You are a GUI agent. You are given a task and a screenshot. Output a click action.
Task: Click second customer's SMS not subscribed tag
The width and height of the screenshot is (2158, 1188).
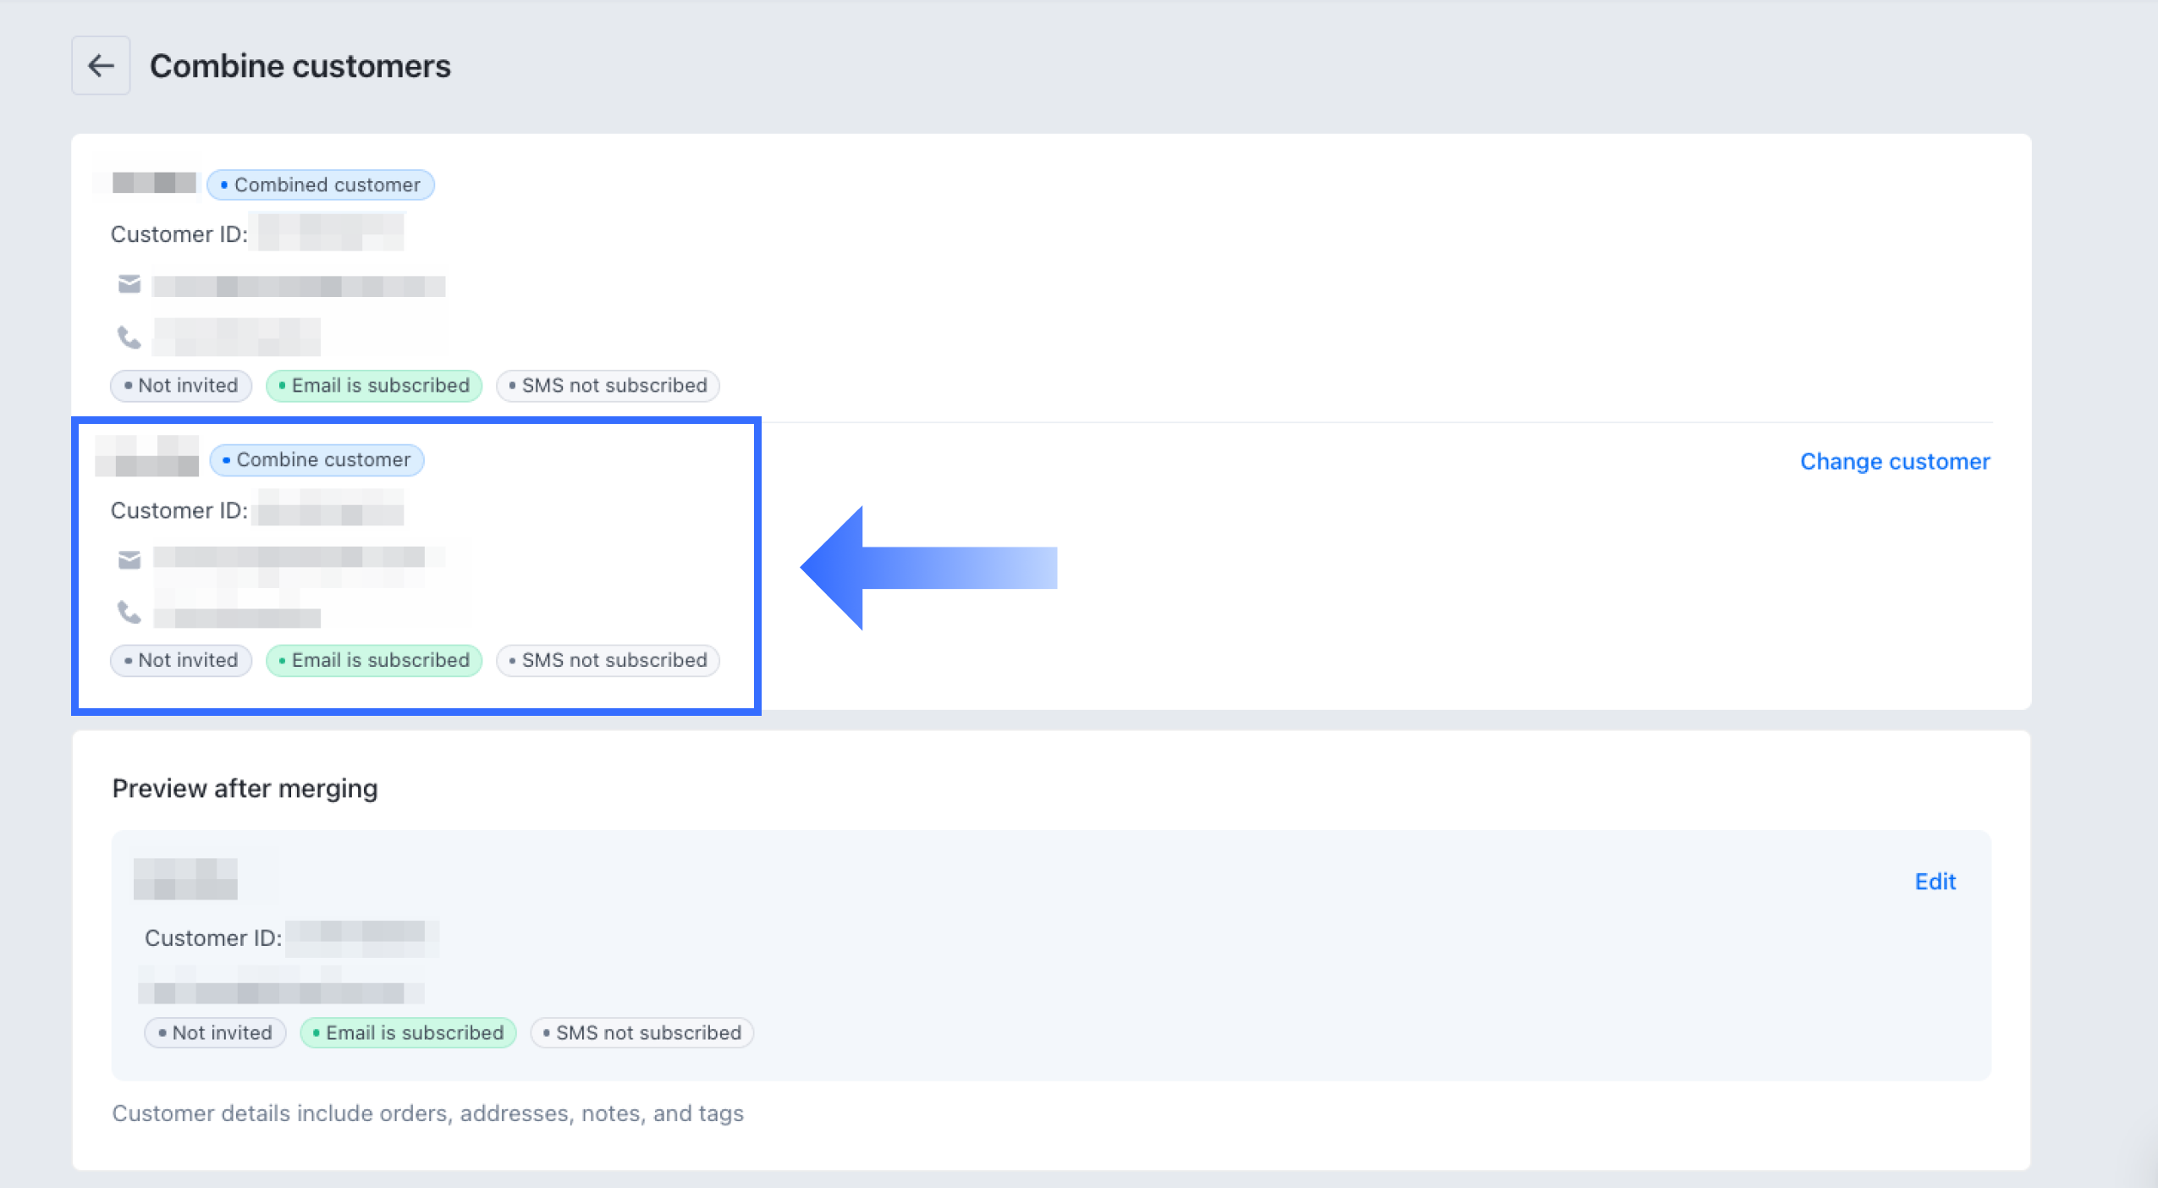608,660
